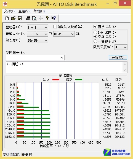Image resolution: width=133 pixels, height=159 pixels.
Task: Click the ATTO application icon in title bar
Action: (x=5, y=4)
